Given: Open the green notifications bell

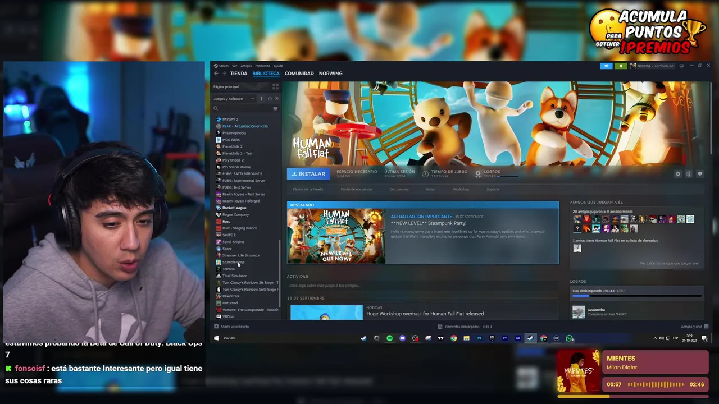Looking at the screenshot, I should pos(621,66).
